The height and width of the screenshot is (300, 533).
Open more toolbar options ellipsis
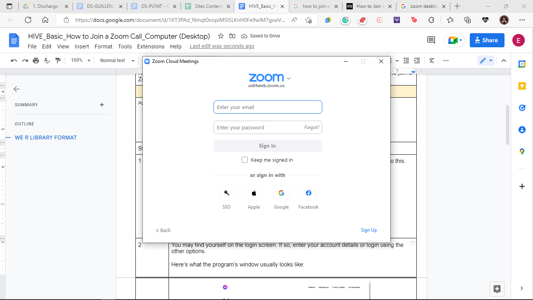[x=446, y=61]
